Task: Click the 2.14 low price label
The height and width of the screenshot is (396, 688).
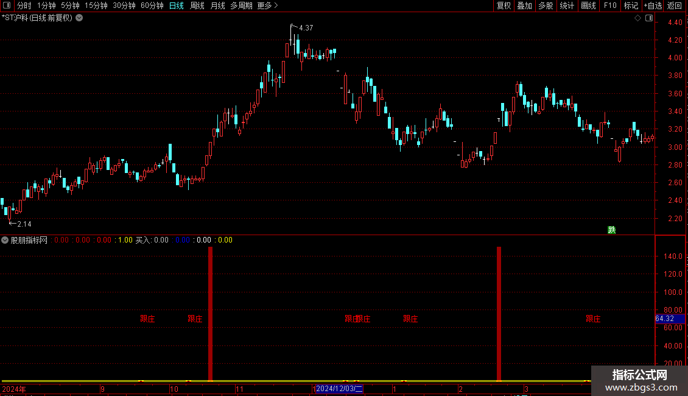Action: click(x=24, y=224)
